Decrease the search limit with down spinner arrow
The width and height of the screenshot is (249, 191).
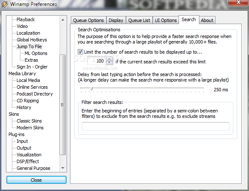point(109,63)
